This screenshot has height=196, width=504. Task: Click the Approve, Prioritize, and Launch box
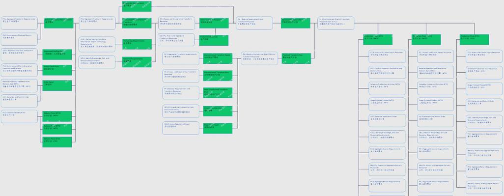click(19, 55)
